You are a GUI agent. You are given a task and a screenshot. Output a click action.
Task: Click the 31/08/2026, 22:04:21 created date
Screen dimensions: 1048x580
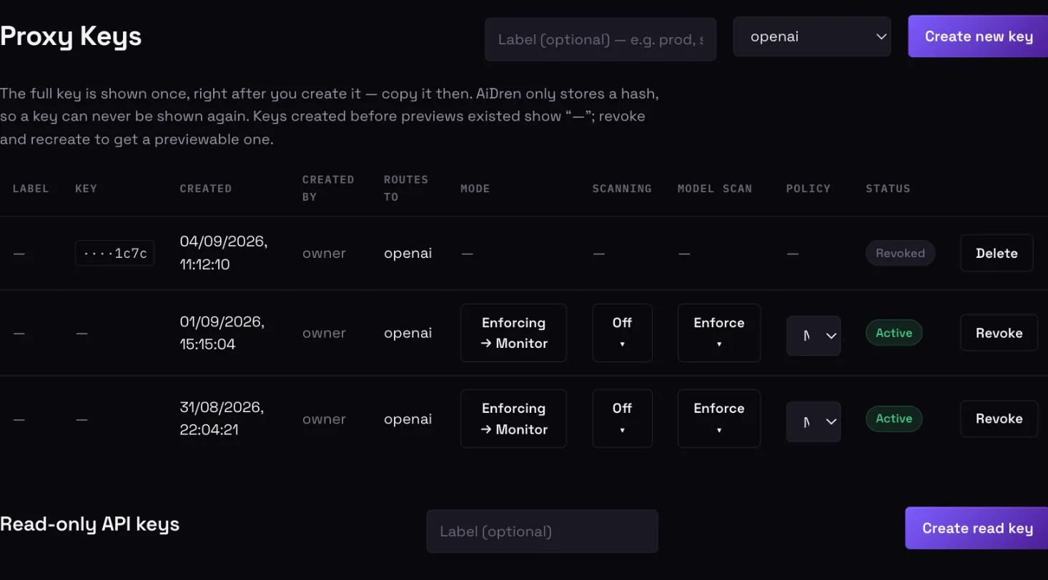pyautogui.click(x=222, y=419)
